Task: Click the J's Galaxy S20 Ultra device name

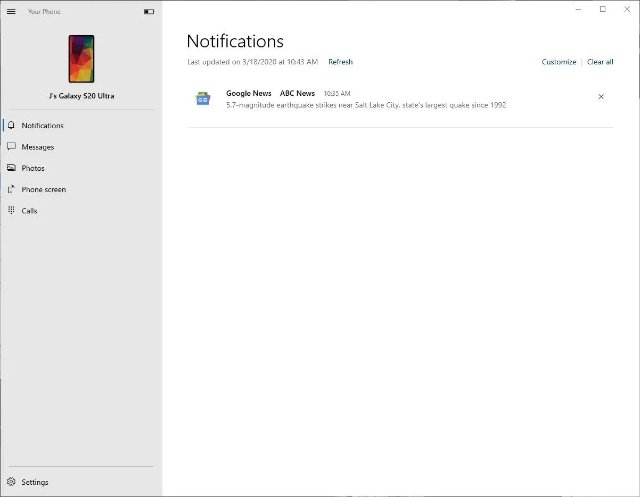Action: tap(81, 96)
